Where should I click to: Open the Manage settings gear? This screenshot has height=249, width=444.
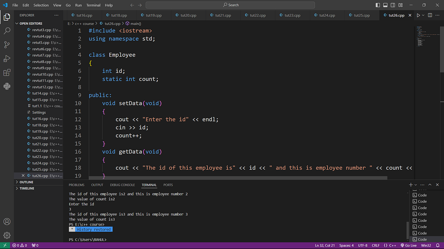point(7,235)
